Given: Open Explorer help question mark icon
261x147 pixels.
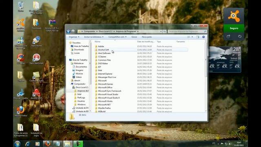Looking at the screenshot, I should coord(203,37).
